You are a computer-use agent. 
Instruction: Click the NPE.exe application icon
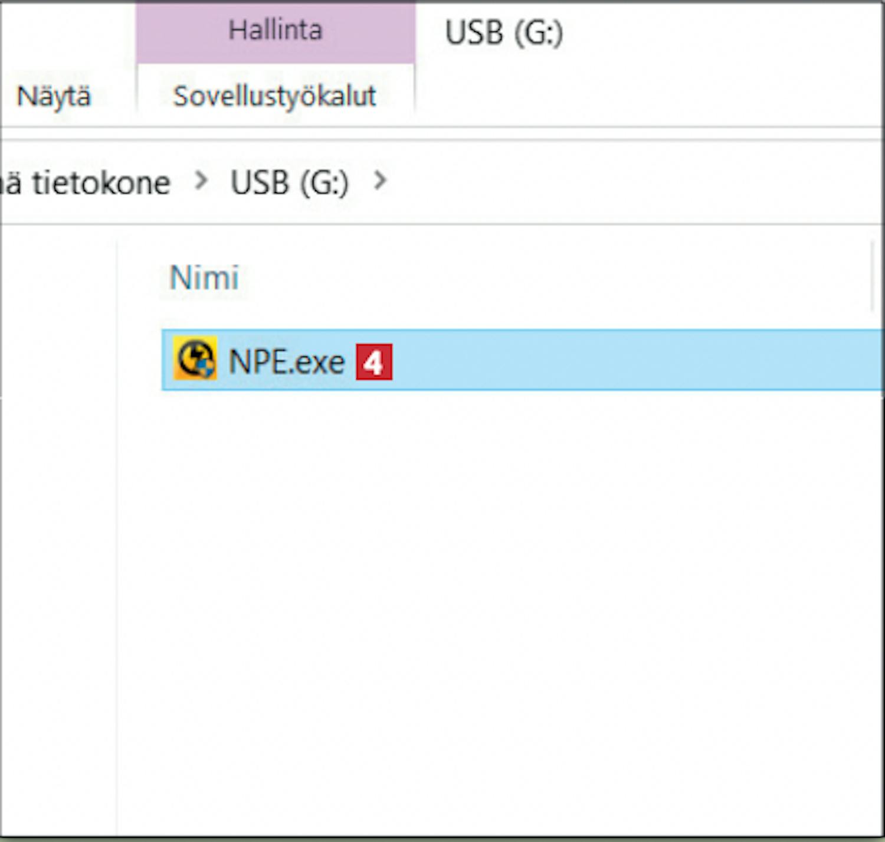coord(194,359)
